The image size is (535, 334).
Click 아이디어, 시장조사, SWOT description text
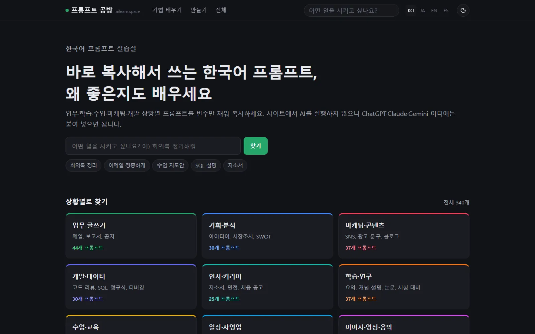(x=240, y=236)
